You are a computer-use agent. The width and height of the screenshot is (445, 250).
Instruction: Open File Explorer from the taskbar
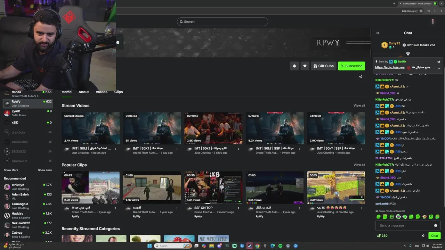[x=211, y=246]
